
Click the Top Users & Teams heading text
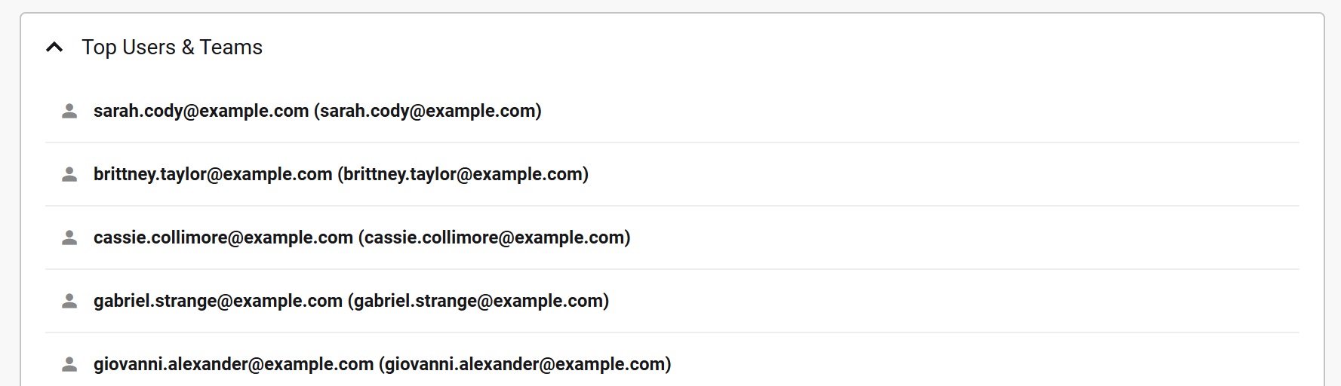click(172, 47)
